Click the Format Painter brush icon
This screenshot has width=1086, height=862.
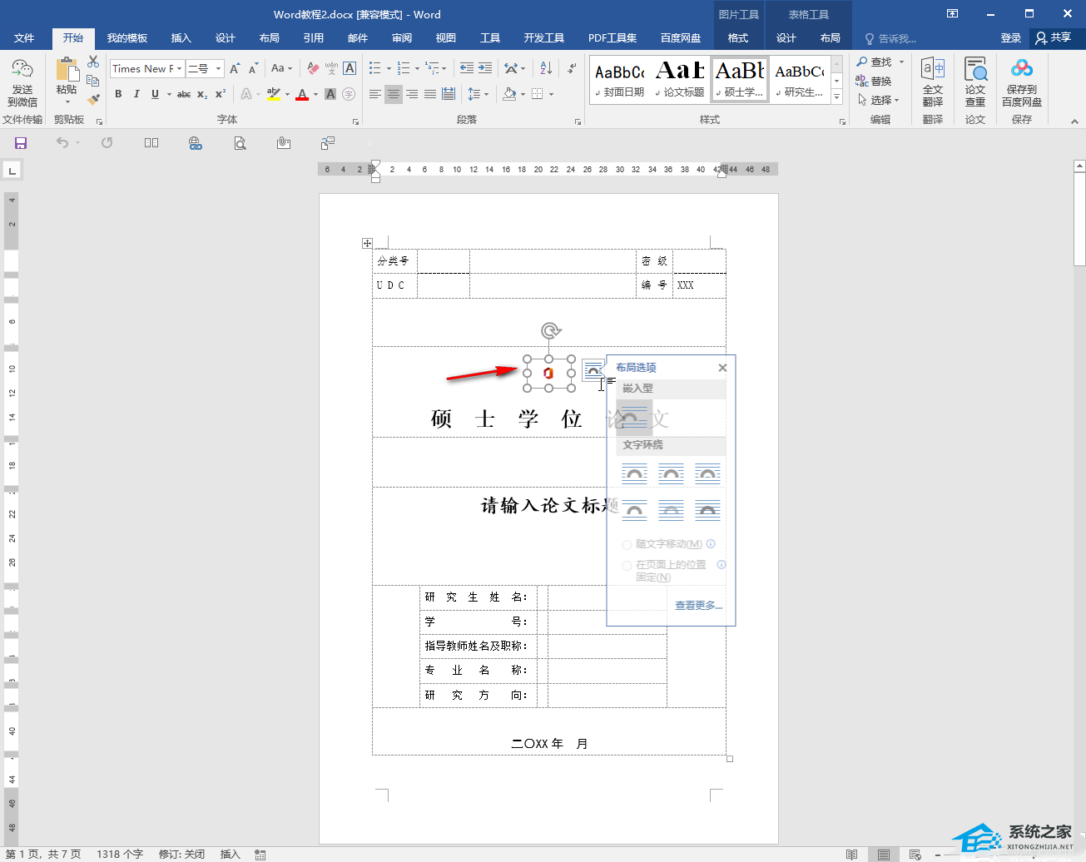(x=93, y=99)
